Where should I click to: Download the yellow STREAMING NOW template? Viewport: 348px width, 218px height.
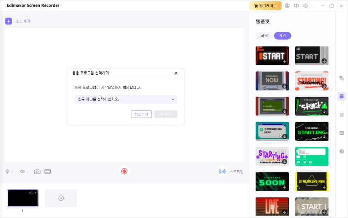[324, 187]
